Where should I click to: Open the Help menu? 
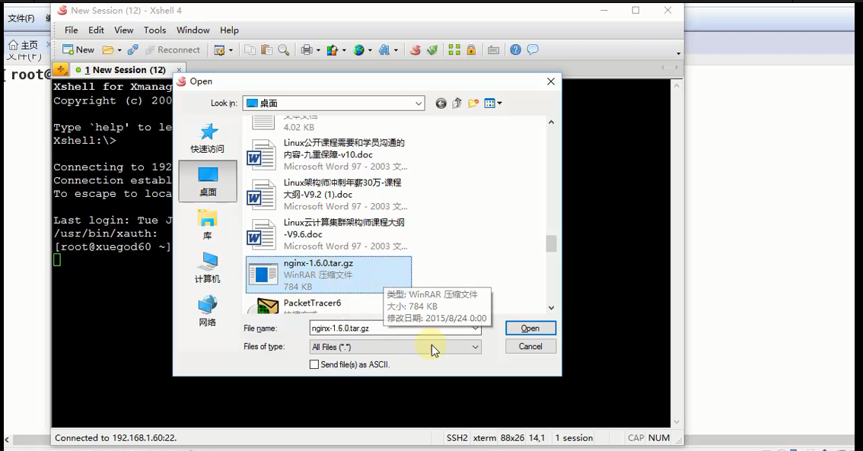pos(229,30)
